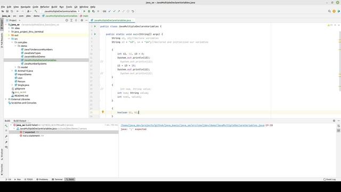Image resolution: width=341 pixels, height=192 pixels.
Task: Open the project icon in the main toolbar
Action: (3, 11)
